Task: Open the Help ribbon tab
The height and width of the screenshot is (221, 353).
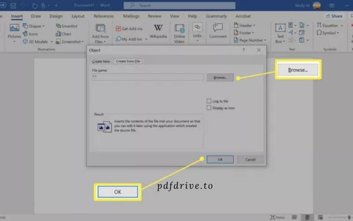Action: point(192,16)
